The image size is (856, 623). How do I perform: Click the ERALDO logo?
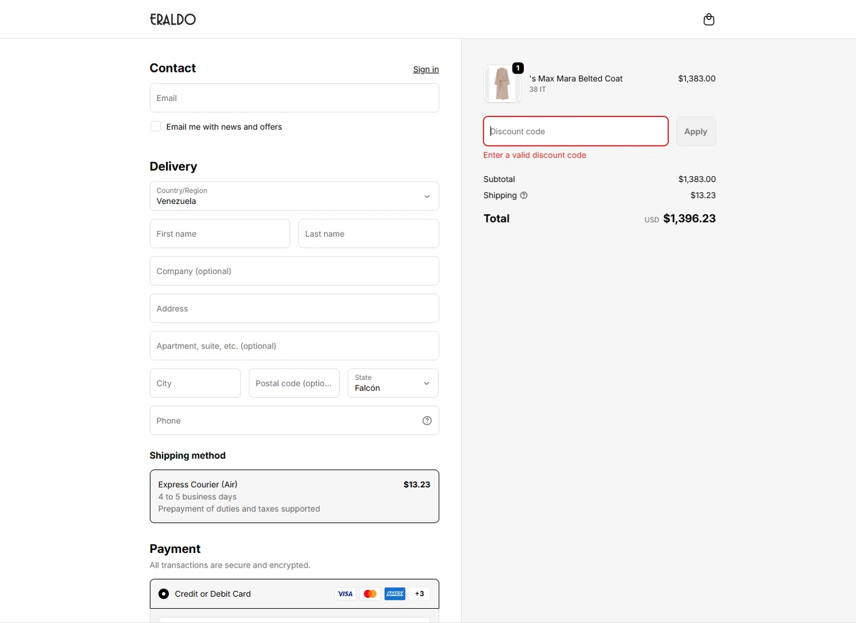coord(173,19)
